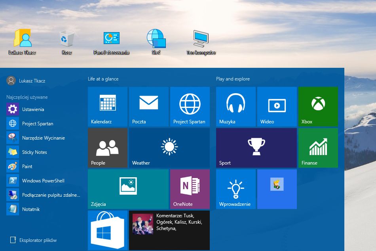
Task: Open the OneNote tile
Action: point(190,189)
